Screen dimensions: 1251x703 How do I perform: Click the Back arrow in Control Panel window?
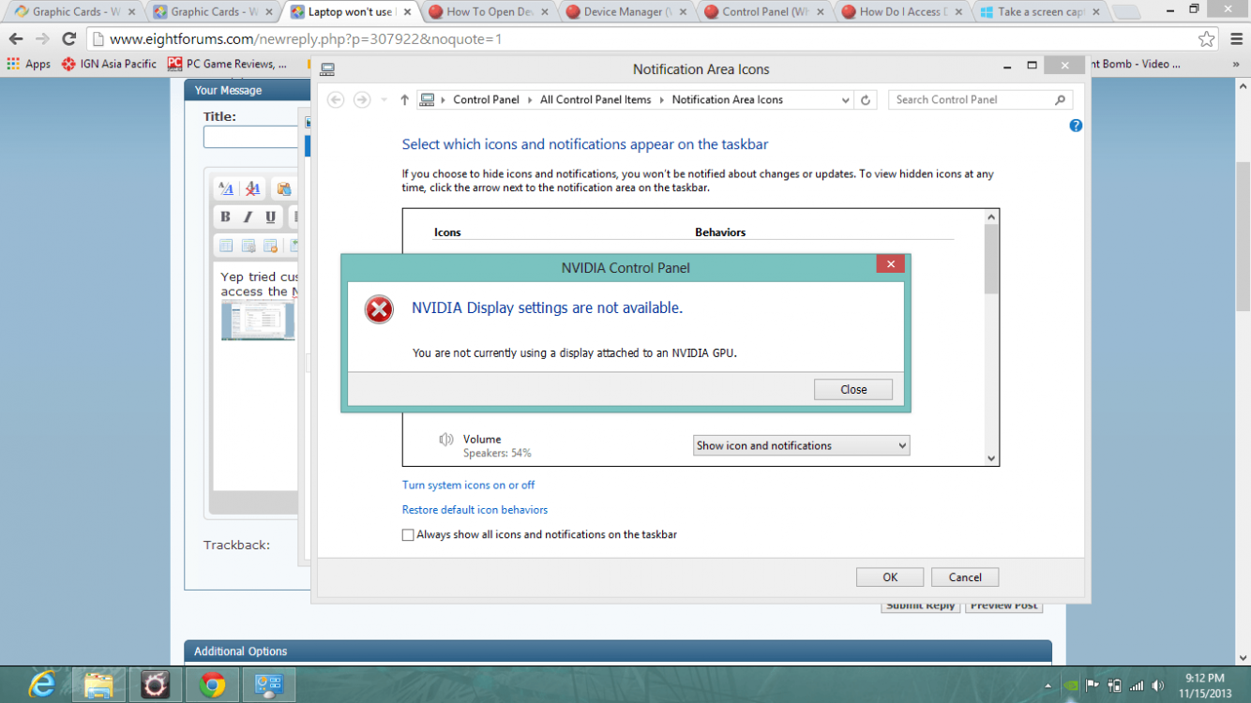(x=336, y=99)
